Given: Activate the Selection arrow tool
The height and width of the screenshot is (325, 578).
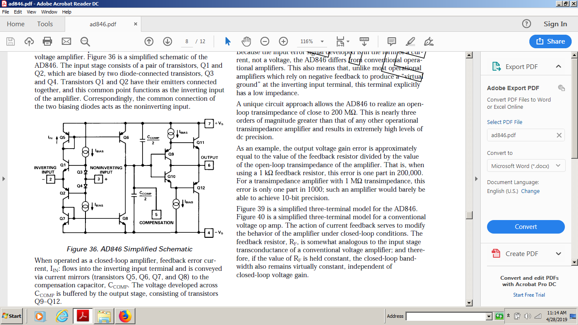Looking at the screenshot, I should [x=228, y=41].
